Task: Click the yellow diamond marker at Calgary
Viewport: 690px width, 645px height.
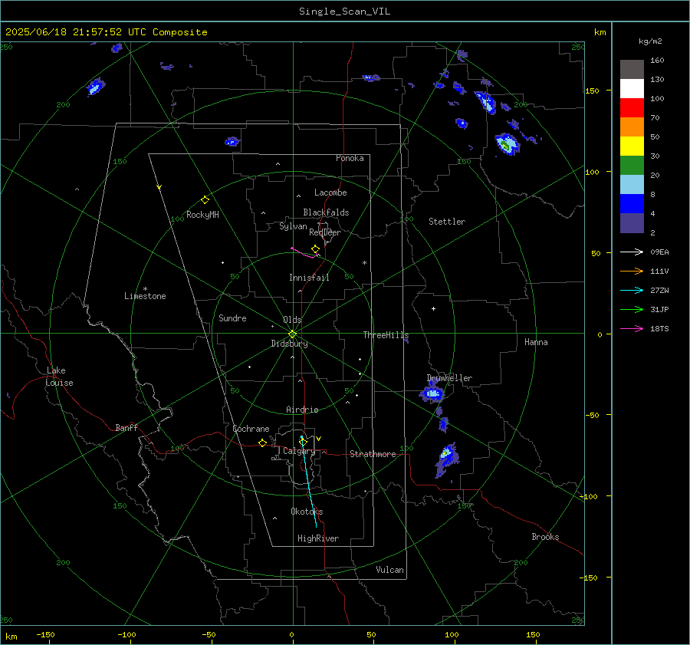Action: pyautogui.click(x=303, y=442)
